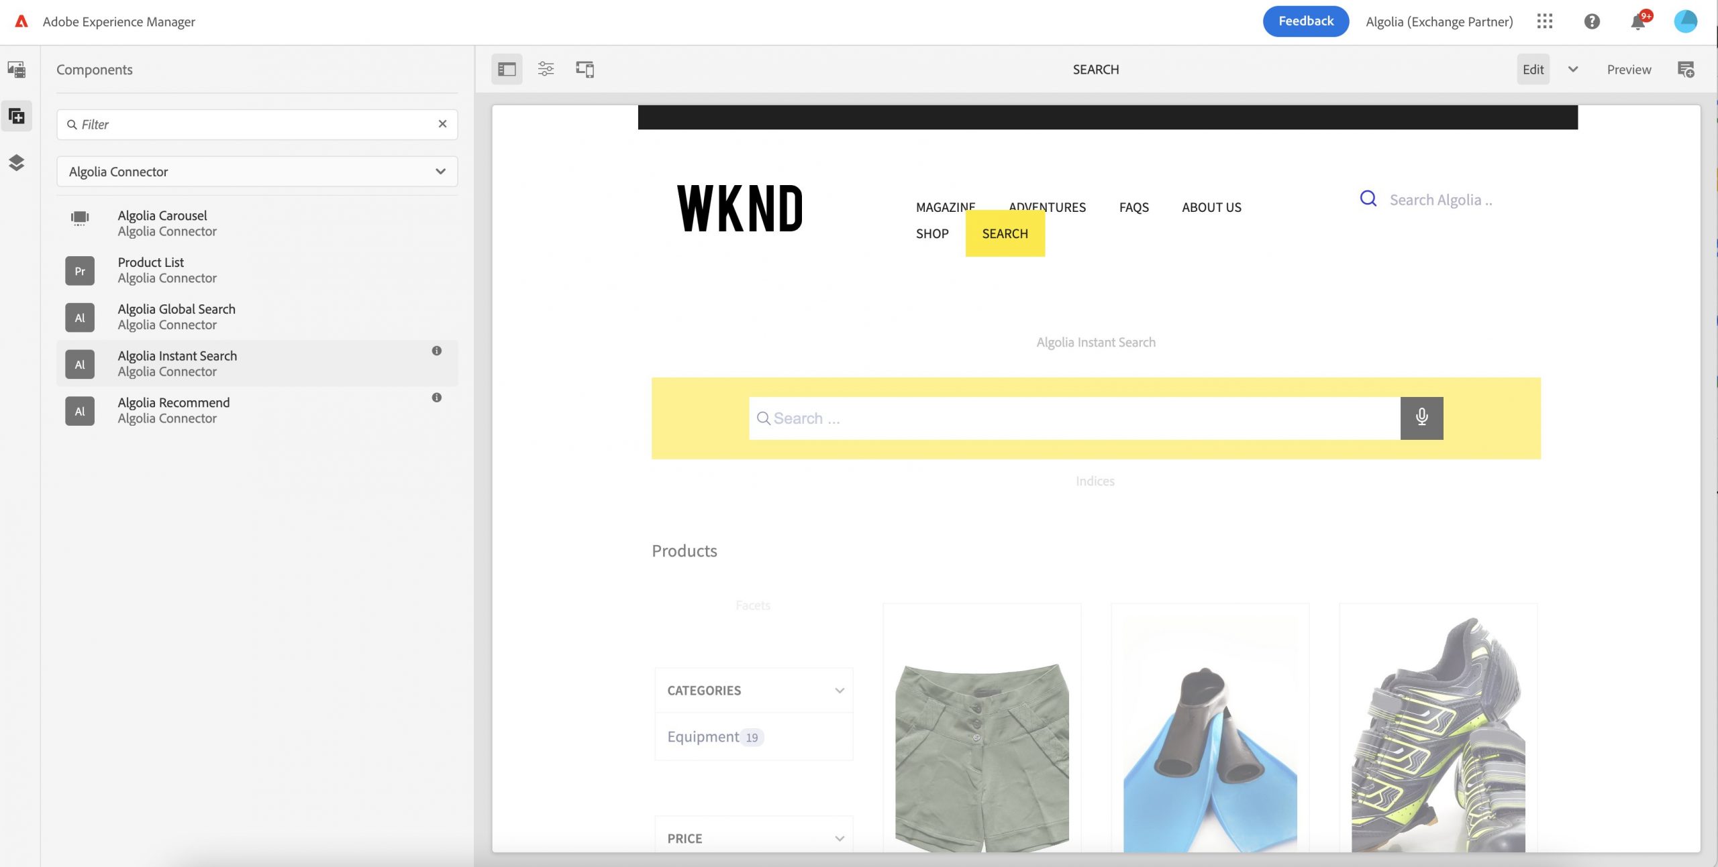Open the Assets side panel icon

(17, 70)
